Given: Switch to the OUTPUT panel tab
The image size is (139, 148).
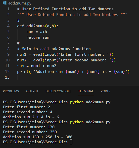Looking at the screenshot, I should 32,91.
